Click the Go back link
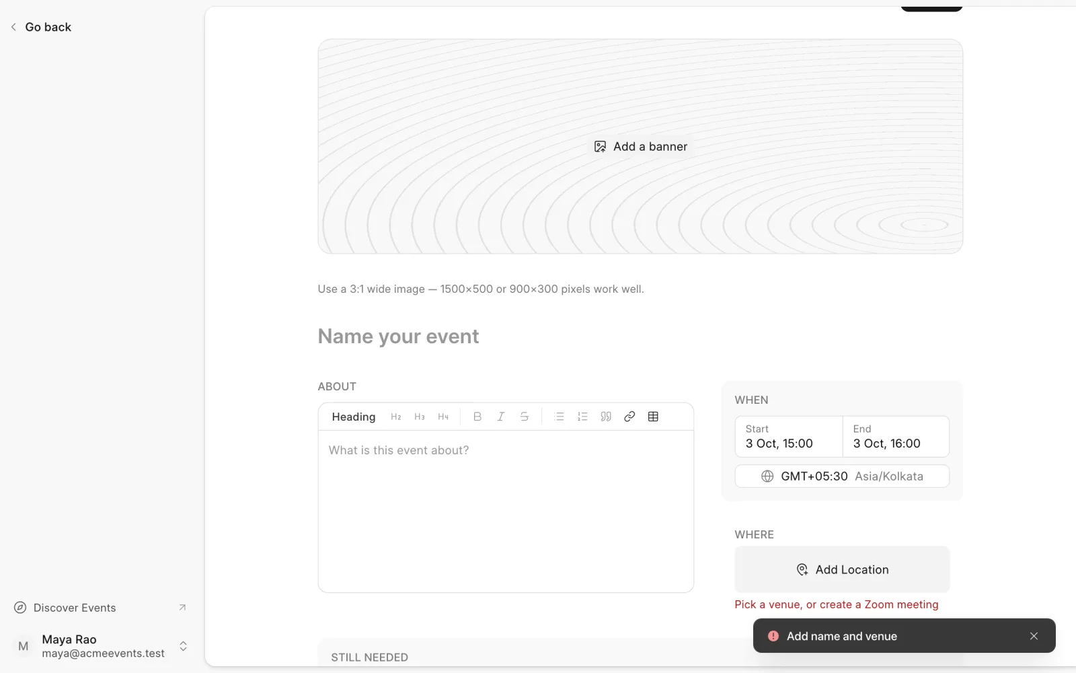 41,27
